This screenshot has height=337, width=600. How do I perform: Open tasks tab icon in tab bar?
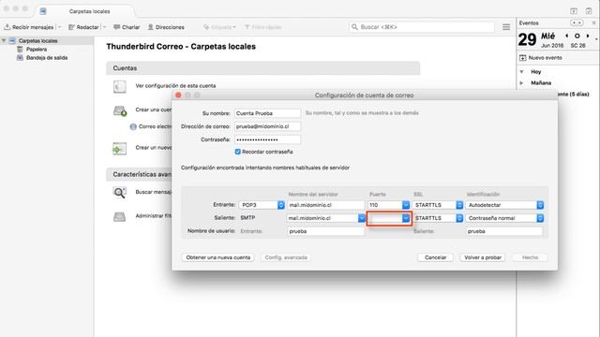click(x=589, y=11)
